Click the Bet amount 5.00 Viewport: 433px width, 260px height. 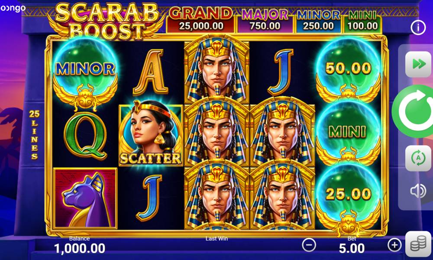(352, 248)
